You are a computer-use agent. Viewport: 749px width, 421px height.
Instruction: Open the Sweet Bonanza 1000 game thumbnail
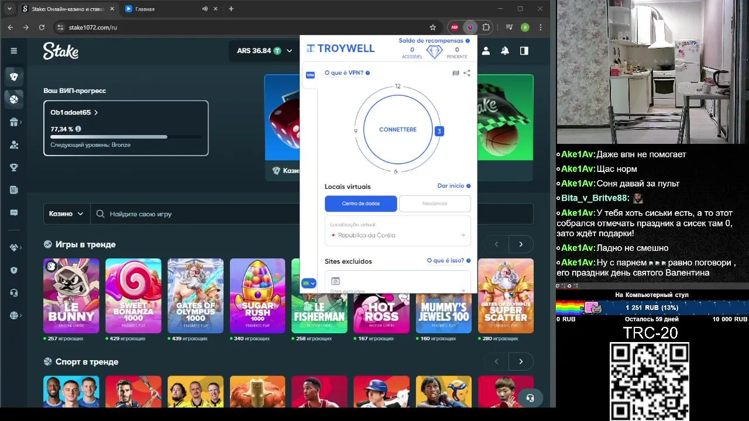133,296
